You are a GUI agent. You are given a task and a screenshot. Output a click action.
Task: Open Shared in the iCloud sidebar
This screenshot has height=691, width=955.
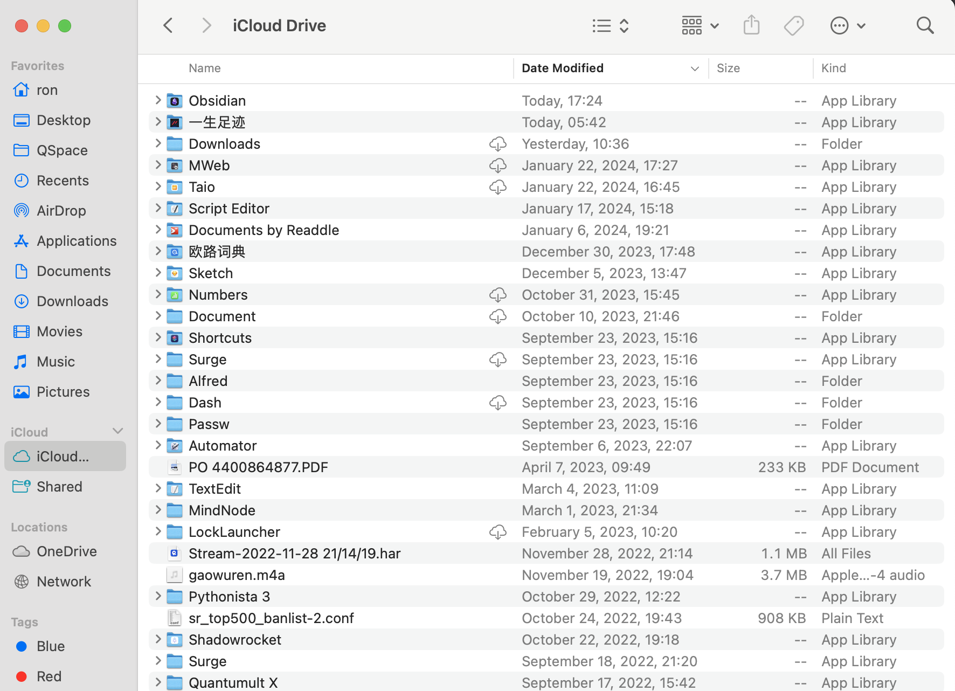click(65, 487)
